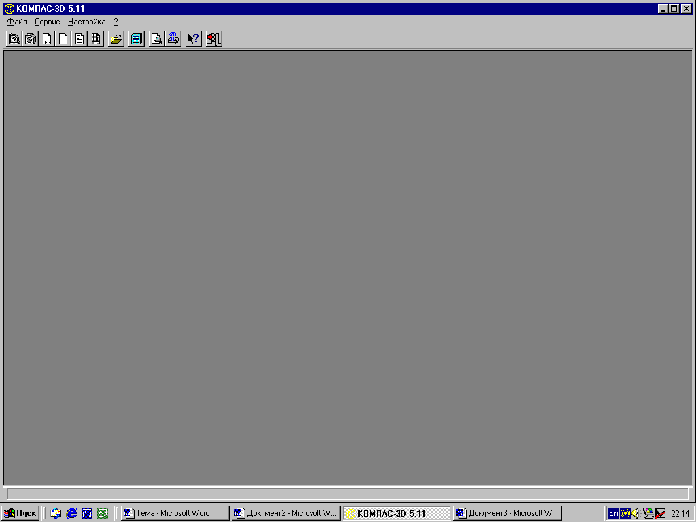This screenshot has height=522, width=696.
Task: Open the ? help menu
Action: tap(116, 22)
